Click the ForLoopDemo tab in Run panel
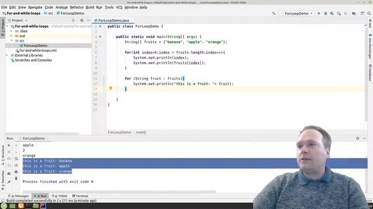Image resolution: width=373 pixels, height=209 pixels. (x=34, y=138)
